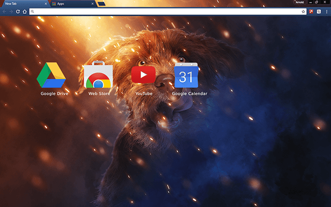This screenshot has height=207, width=331.
Task: Close the New Tab tab
Action: [x=46, y=4]
